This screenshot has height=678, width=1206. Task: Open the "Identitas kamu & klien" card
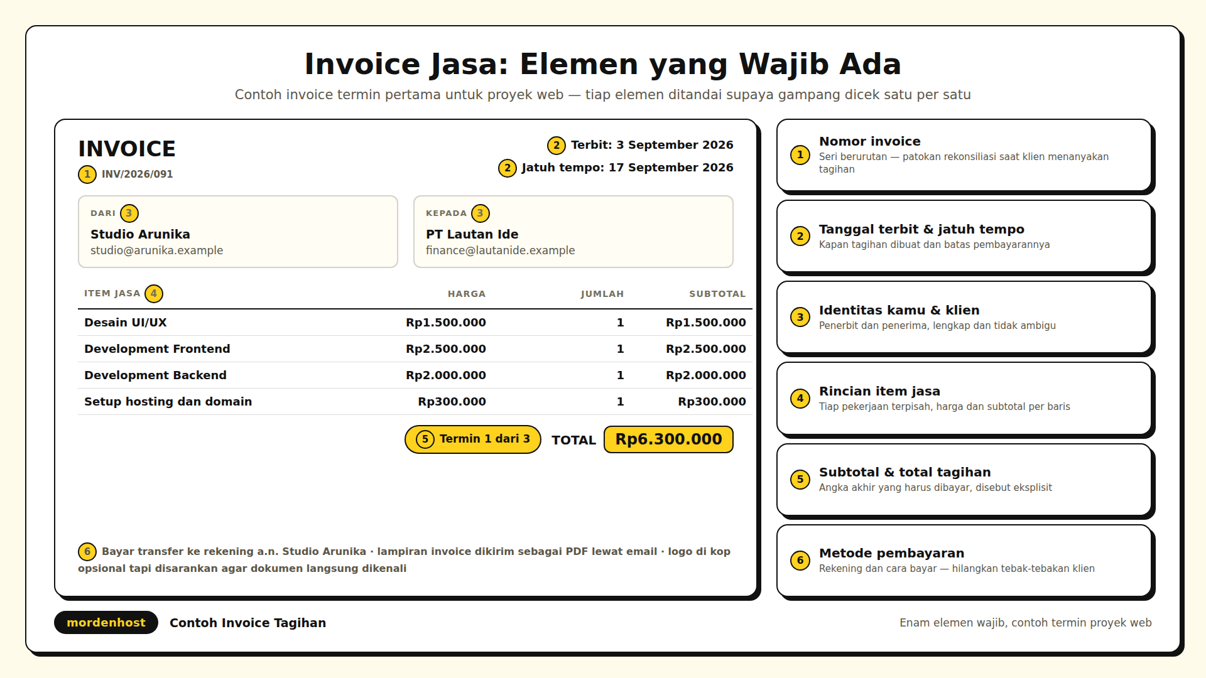coord(964,317)
